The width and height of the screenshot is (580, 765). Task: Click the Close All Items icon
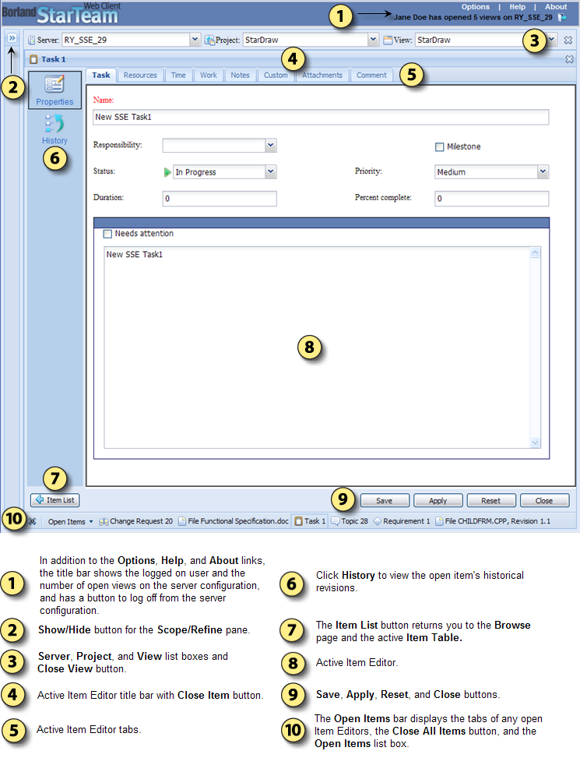click(32, 521)
